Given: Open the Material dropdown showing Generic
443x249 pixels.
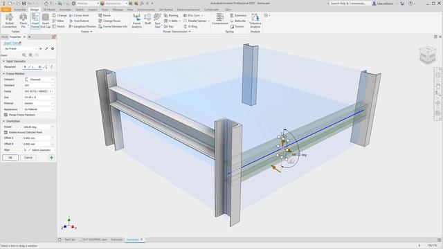Looking at the screenshot, I should pyautogui.click(x=39, y=103).
